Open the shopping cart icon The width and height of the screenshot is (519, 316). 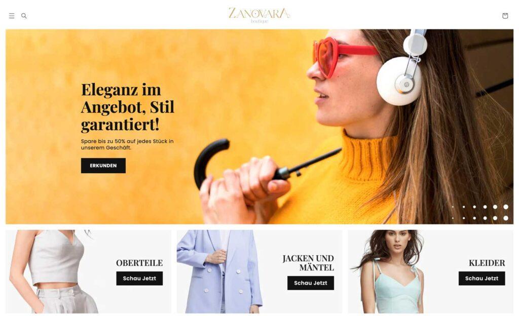pyautogui.click(x=505, y=16)
